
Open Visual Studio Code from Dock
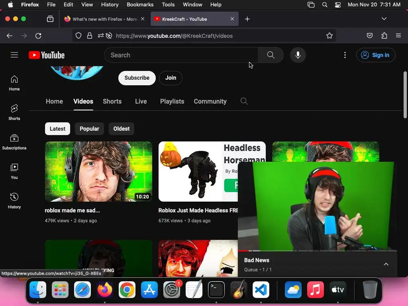point(261,290)
